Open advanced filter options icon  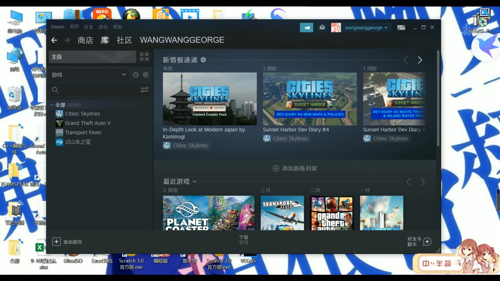pyautogui.click(x=144, y=90)
